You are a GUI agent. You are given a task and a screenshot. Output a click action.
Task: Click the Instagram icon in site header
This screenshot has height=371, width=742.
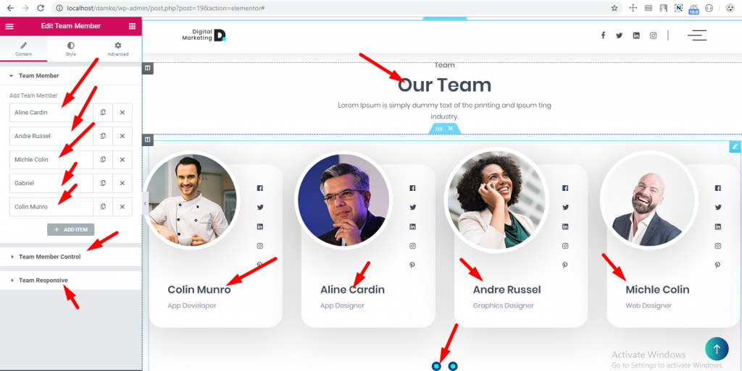[653, 35]
